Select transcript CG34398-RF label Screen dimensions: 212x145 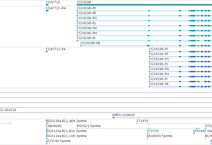[86, 13]
